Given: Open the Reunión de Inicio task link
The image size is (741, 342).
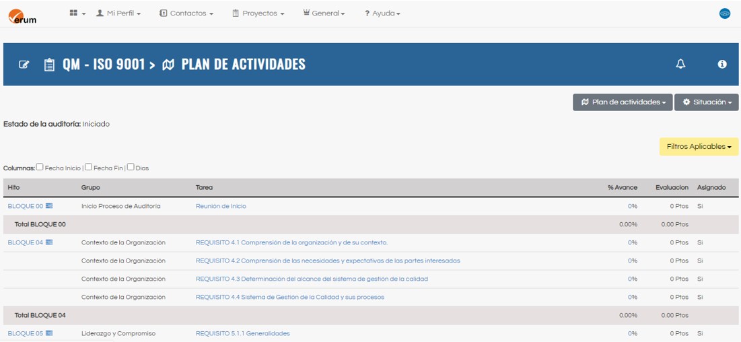Looking at the screenshot, I should click(221, 206).
